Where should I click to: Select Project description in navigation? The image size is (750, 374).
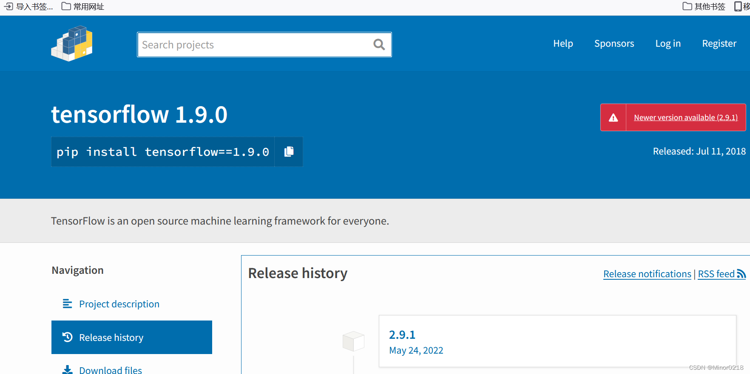pyautogui.click(x=132, y=304)
